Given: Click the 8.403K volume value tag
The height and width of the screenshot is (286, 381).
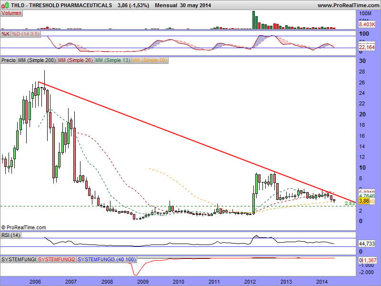Looking at the screenshot, I should click(367, 24).
